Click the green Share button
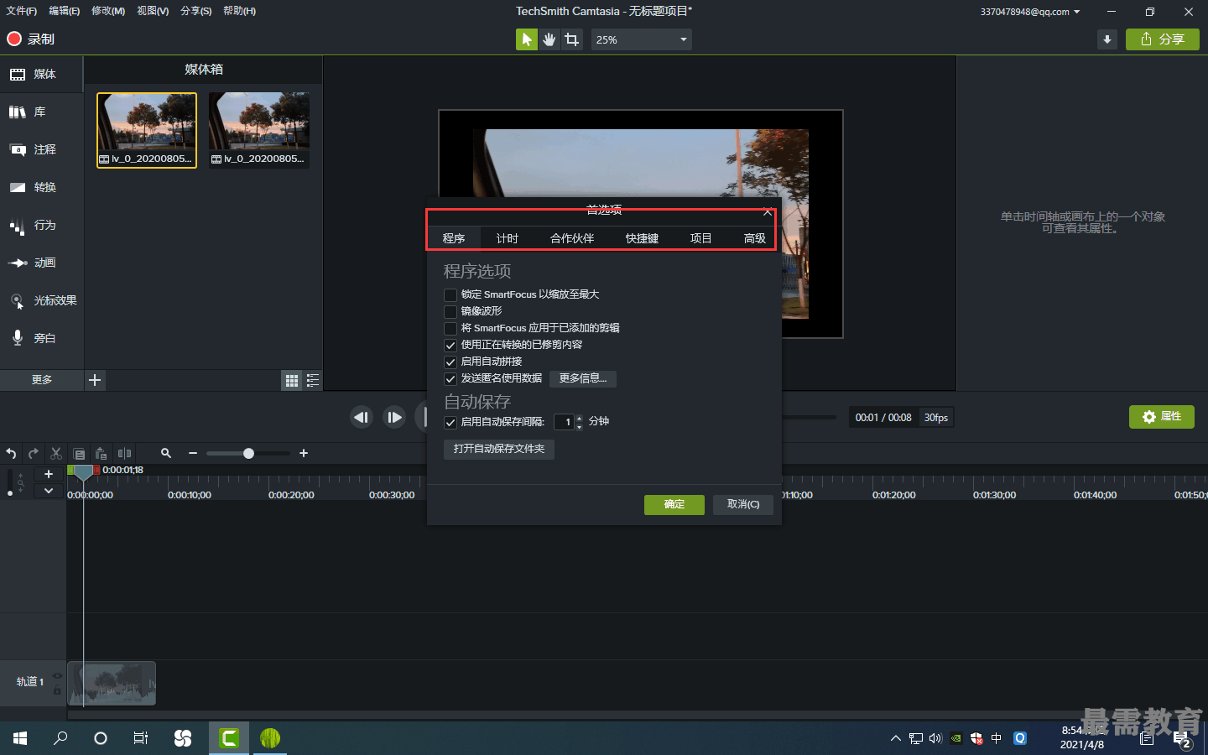Image resolution: width=1208 pixels, height=755 pixels. 1163,39
